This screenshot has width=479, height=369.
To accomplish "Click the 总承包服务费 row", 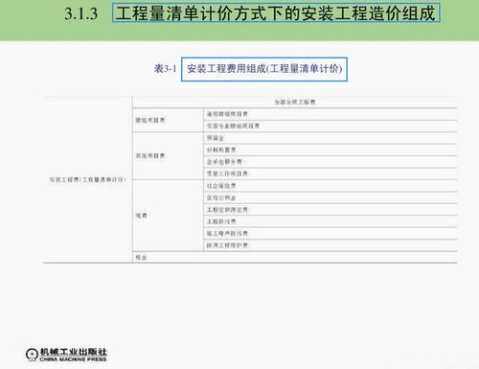I will coord(331,162).
